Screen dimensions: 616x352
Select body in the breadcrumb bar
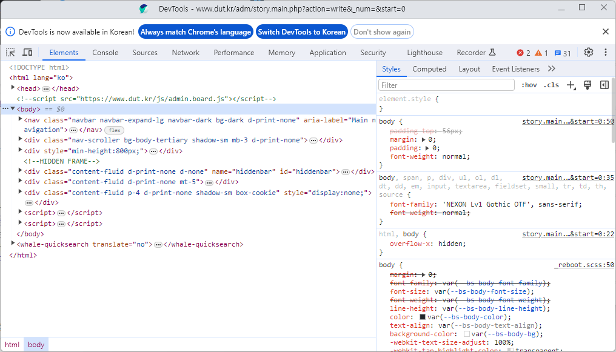point(36,345)
